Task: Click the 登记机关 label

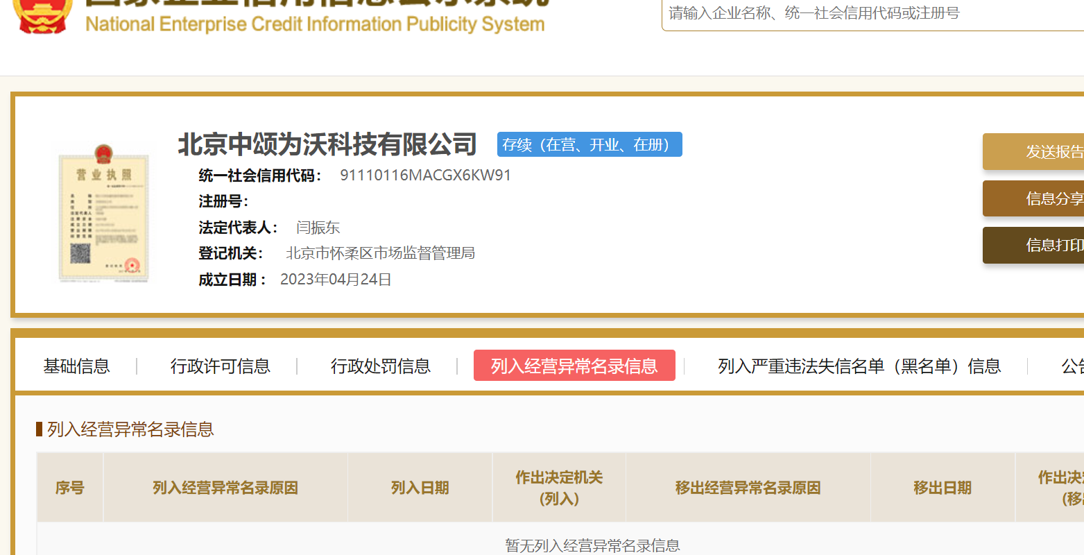Action: pos(231,253)
